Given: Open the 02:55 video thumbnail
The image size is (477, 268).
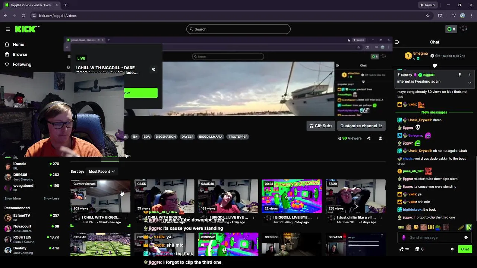Looking at the screenshot, I should 164,197.
